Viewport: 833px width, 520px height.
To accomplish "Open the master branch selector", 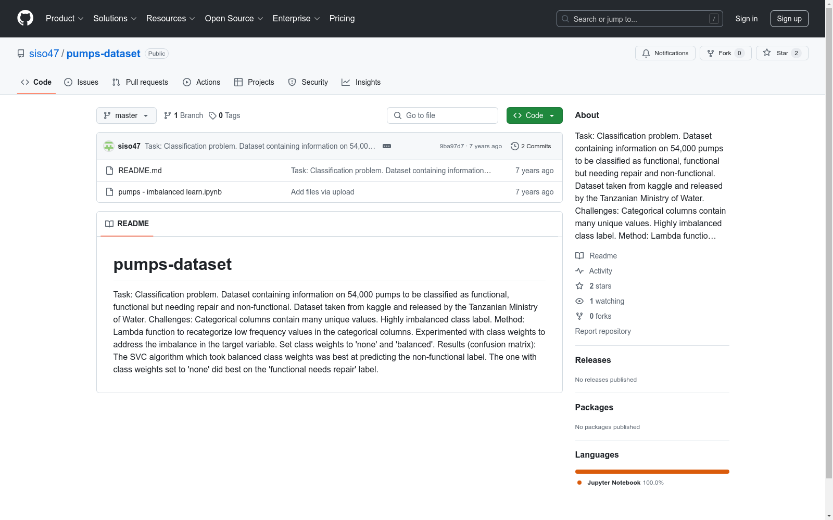I will [x=127, y=115].
